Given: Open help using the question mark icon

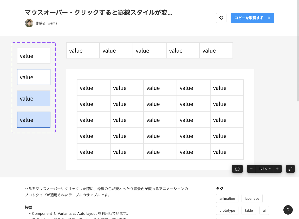Looking at the screenshot, I should click(288, 210).
